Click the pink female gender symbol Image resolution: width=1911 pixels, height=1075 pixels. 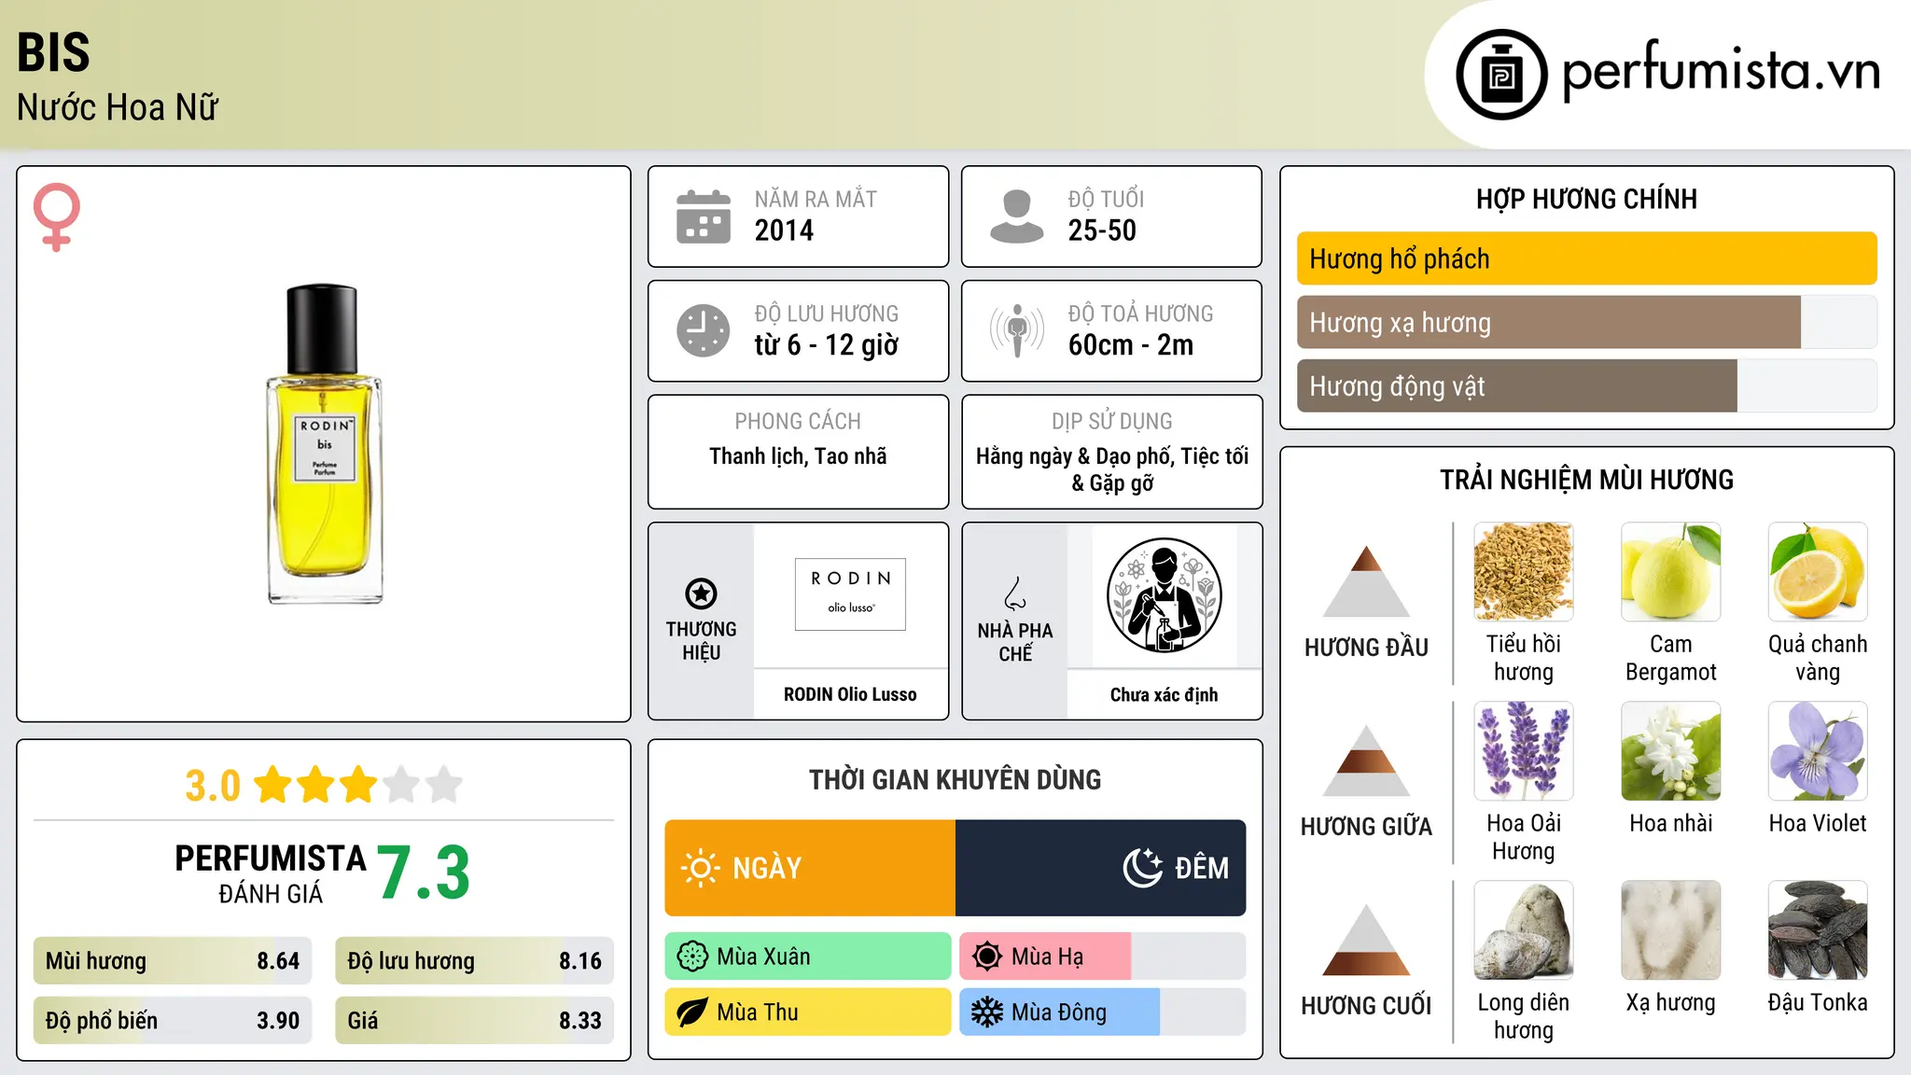coord(57,217)
